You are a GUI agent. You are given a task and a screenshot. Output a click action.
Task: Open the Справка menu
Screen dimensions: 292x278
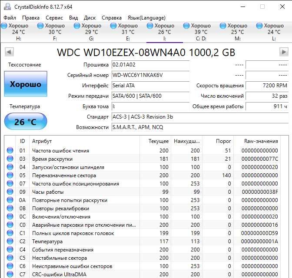(x=112, y=18)
